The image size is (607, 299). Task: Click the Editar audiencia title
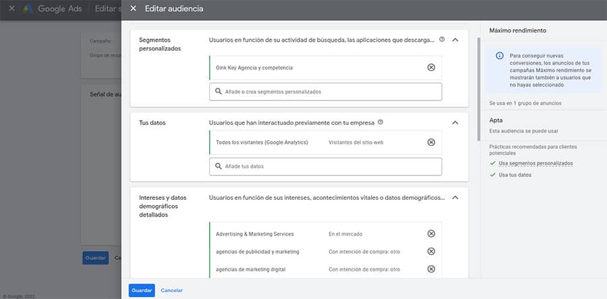(x=174, y=9)
